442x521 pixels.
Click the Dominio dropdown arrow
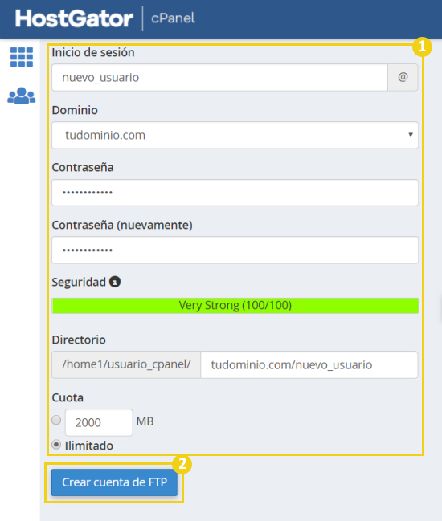411,135
